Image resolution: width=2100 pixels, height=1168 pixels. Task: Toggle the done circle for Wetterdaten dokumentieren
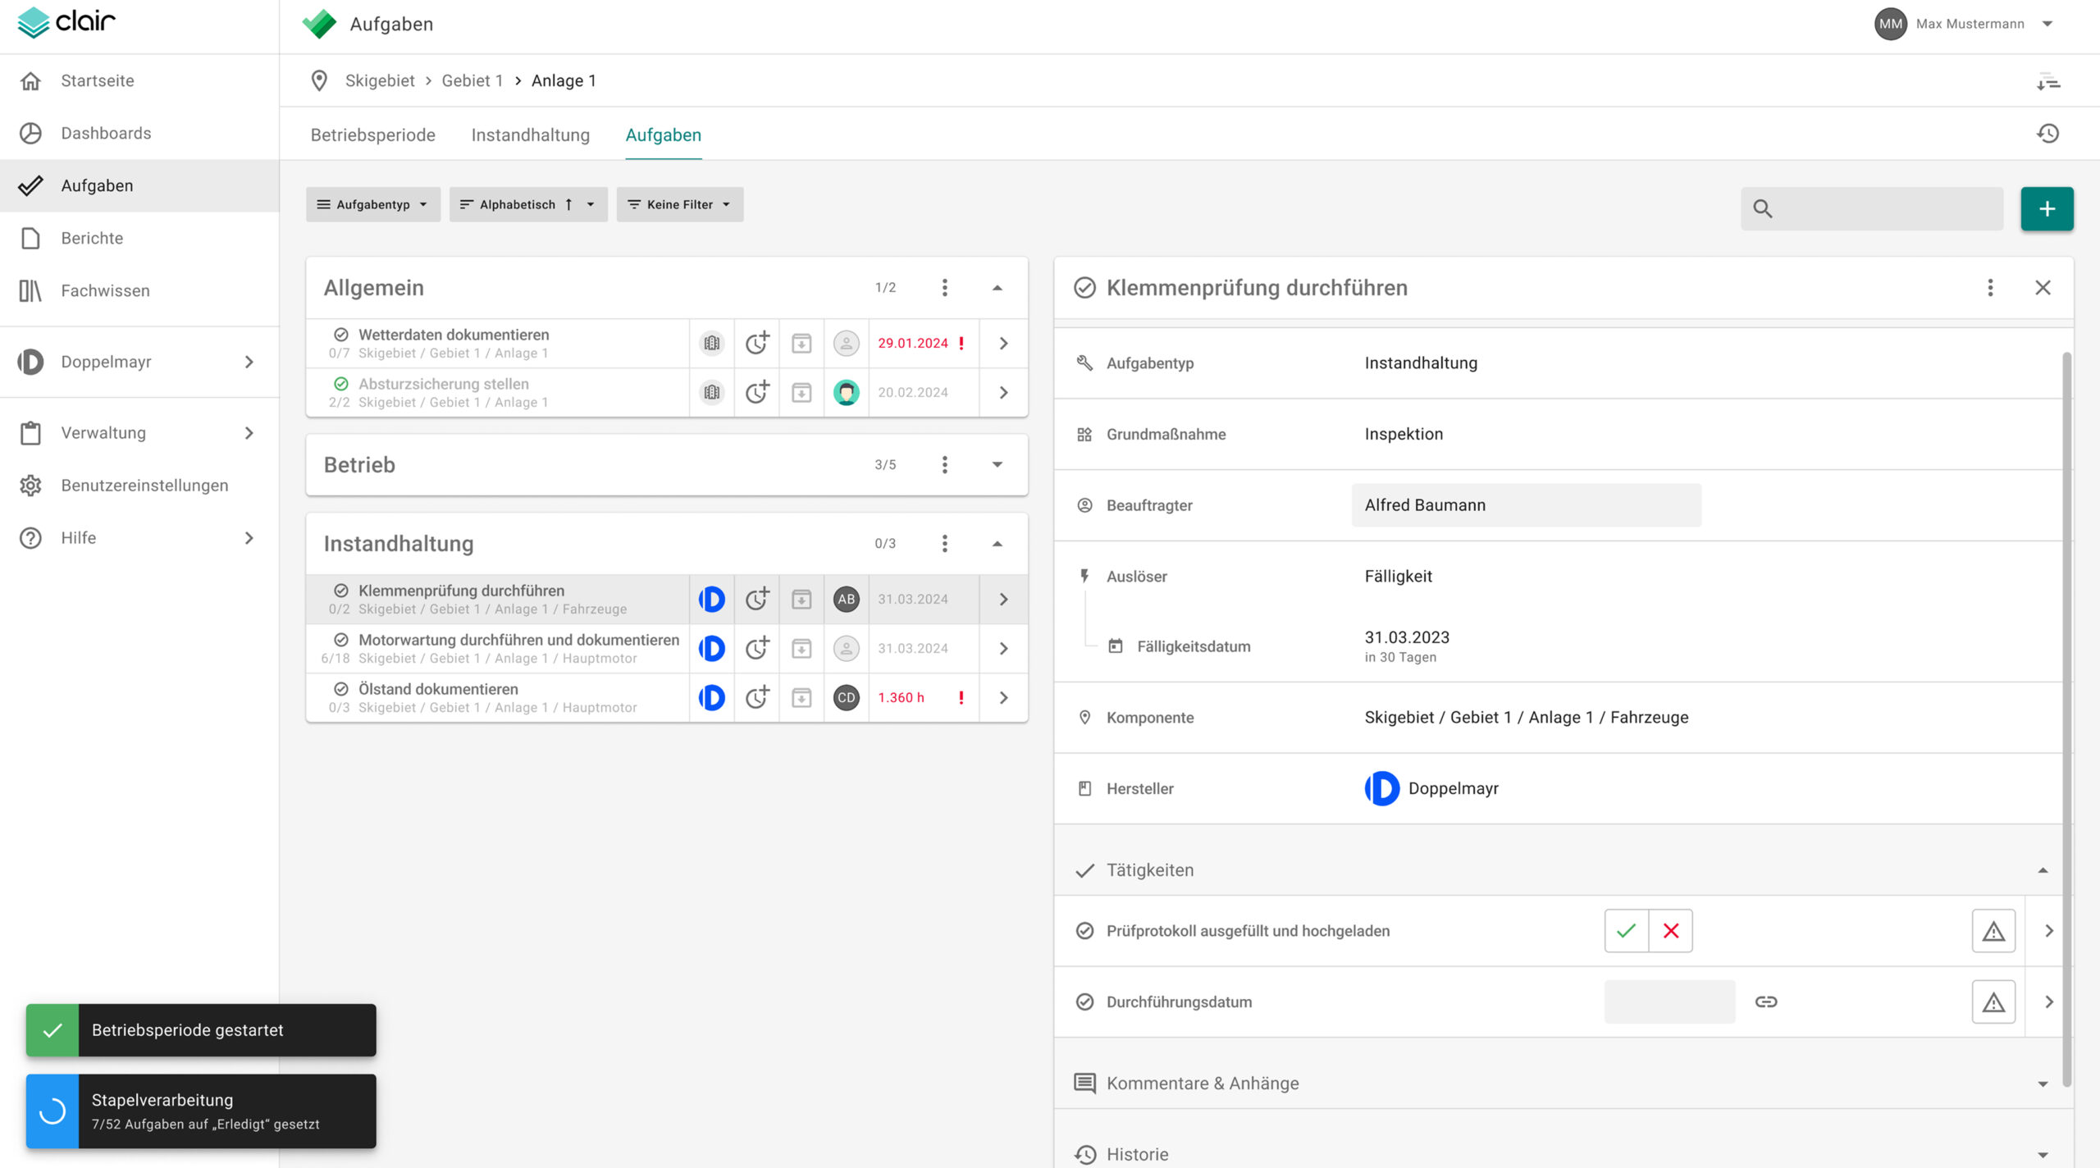(x=341, y=335)
